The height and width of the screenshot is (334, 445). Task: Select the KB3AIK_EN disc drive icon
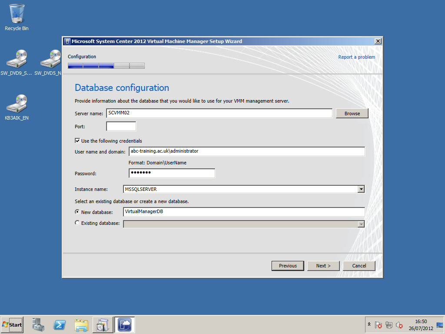[17, 107]
